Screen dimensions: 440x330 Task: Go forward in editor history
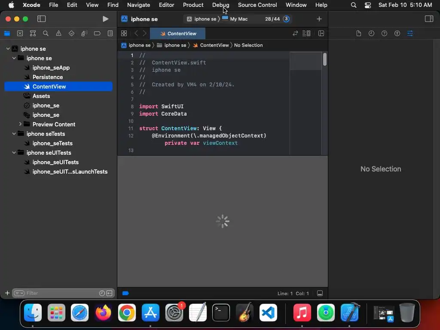coord(144,34)
